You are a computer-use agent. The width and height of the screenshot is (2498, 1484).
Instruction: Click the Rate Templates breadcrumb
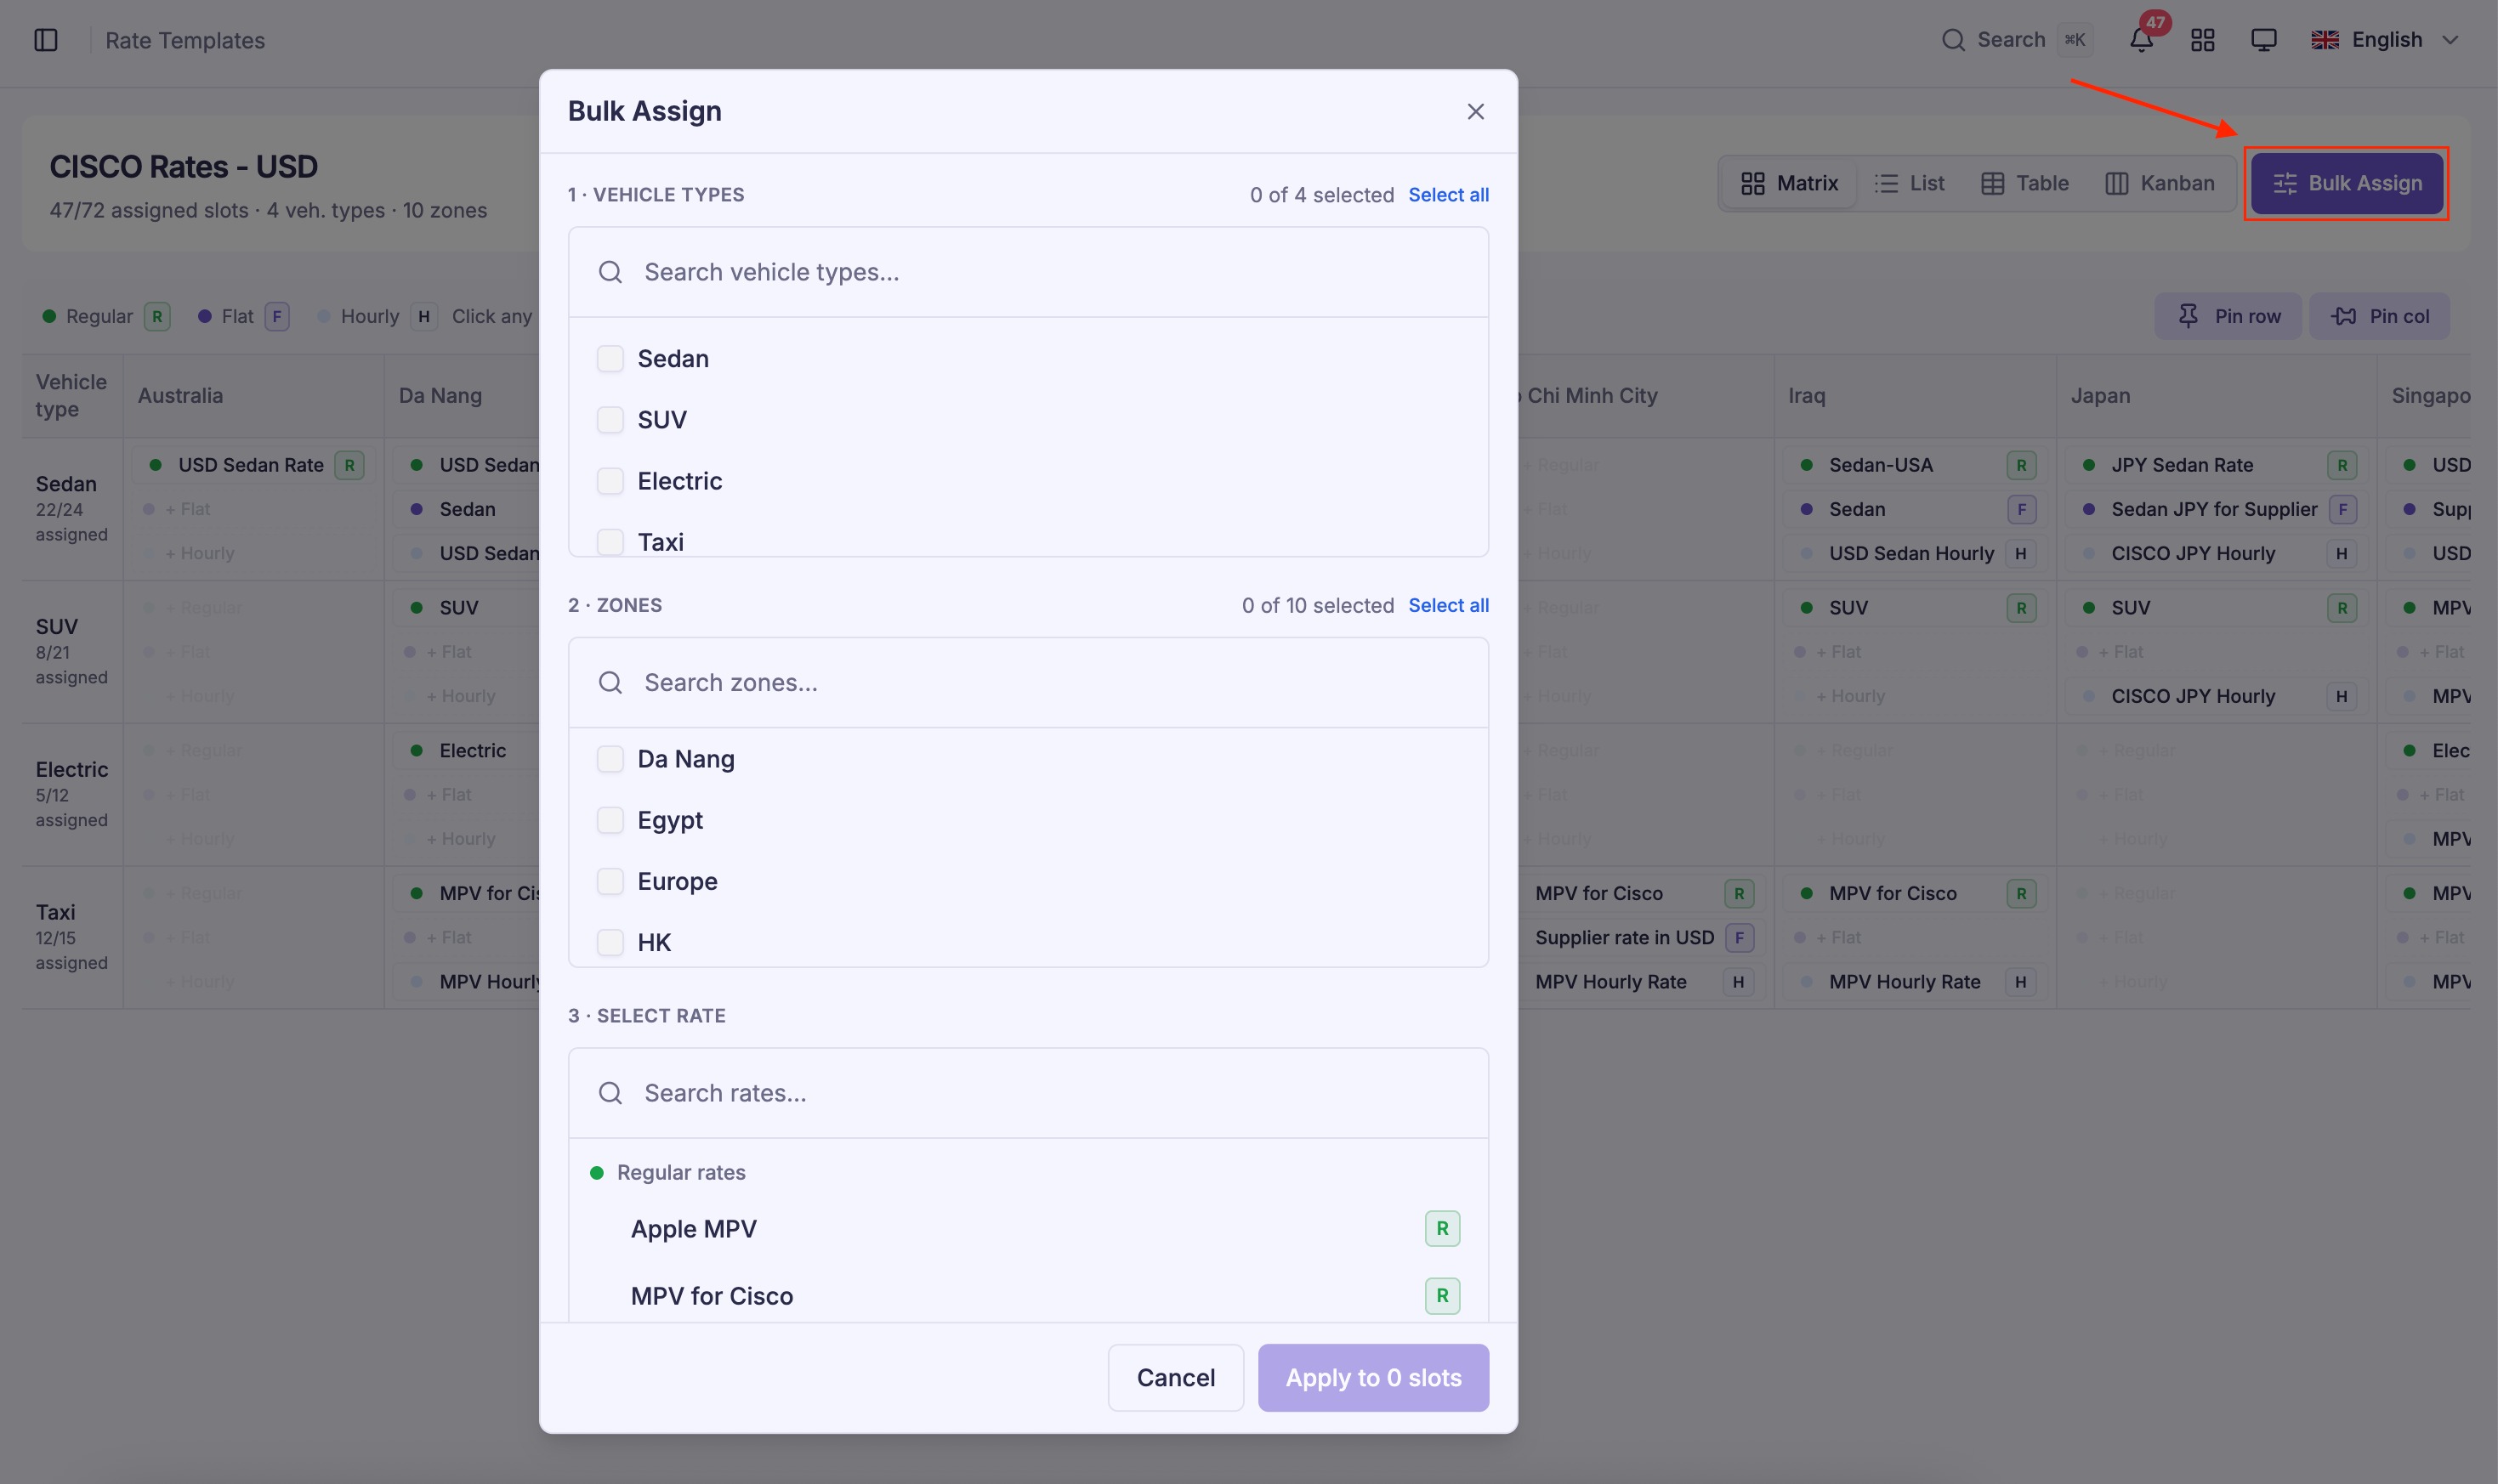click(x=185, y=40)
